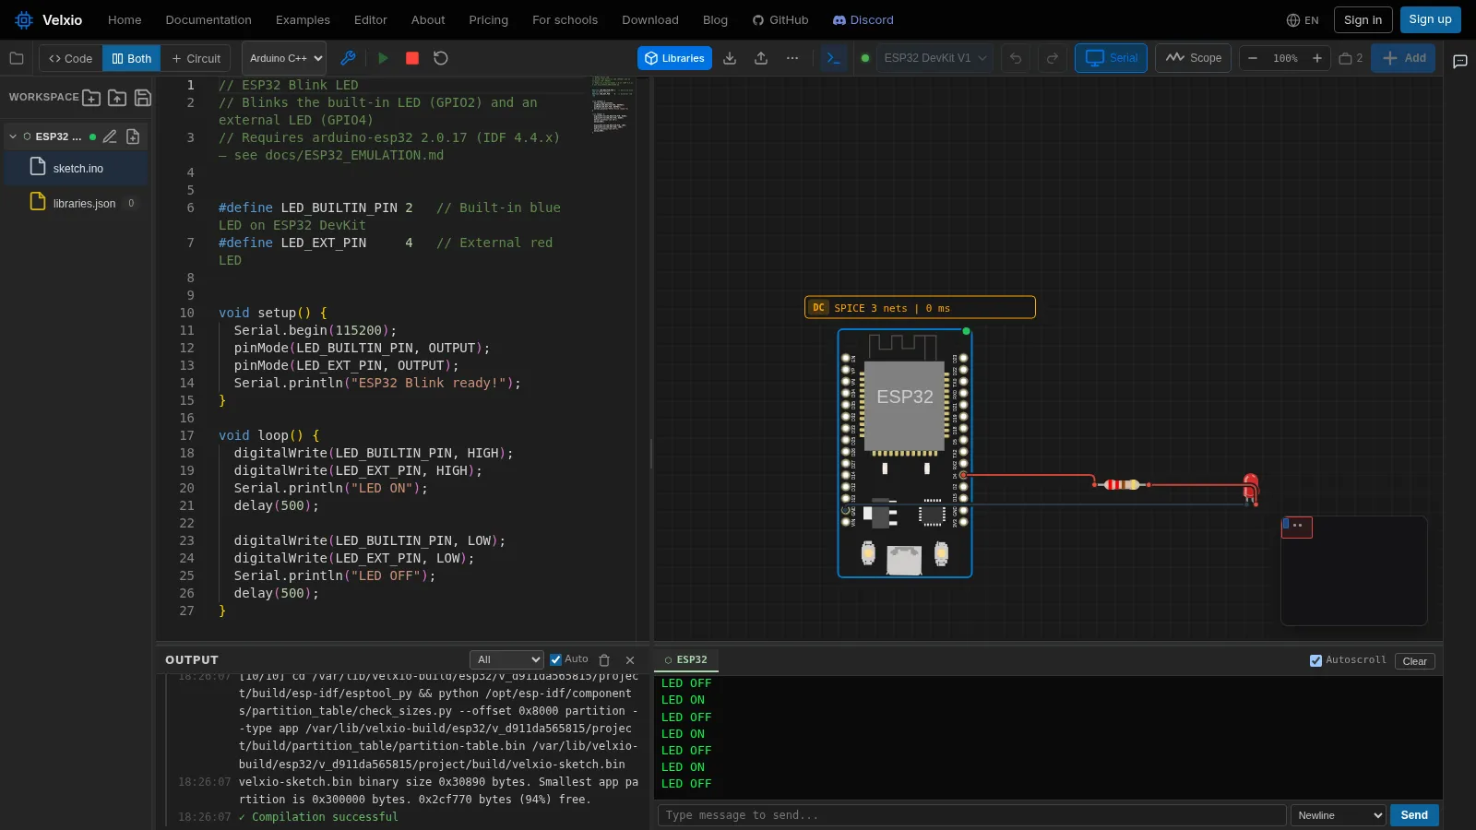
Task: Select the ESP32 board on canvas
Action: tap(905, 454)
